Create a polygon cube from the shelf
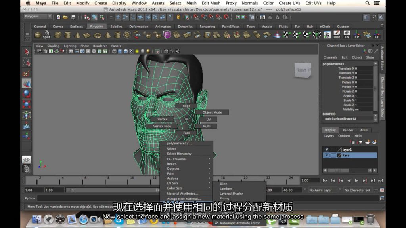The image size is (406, 228). click(x=58, y=35)
